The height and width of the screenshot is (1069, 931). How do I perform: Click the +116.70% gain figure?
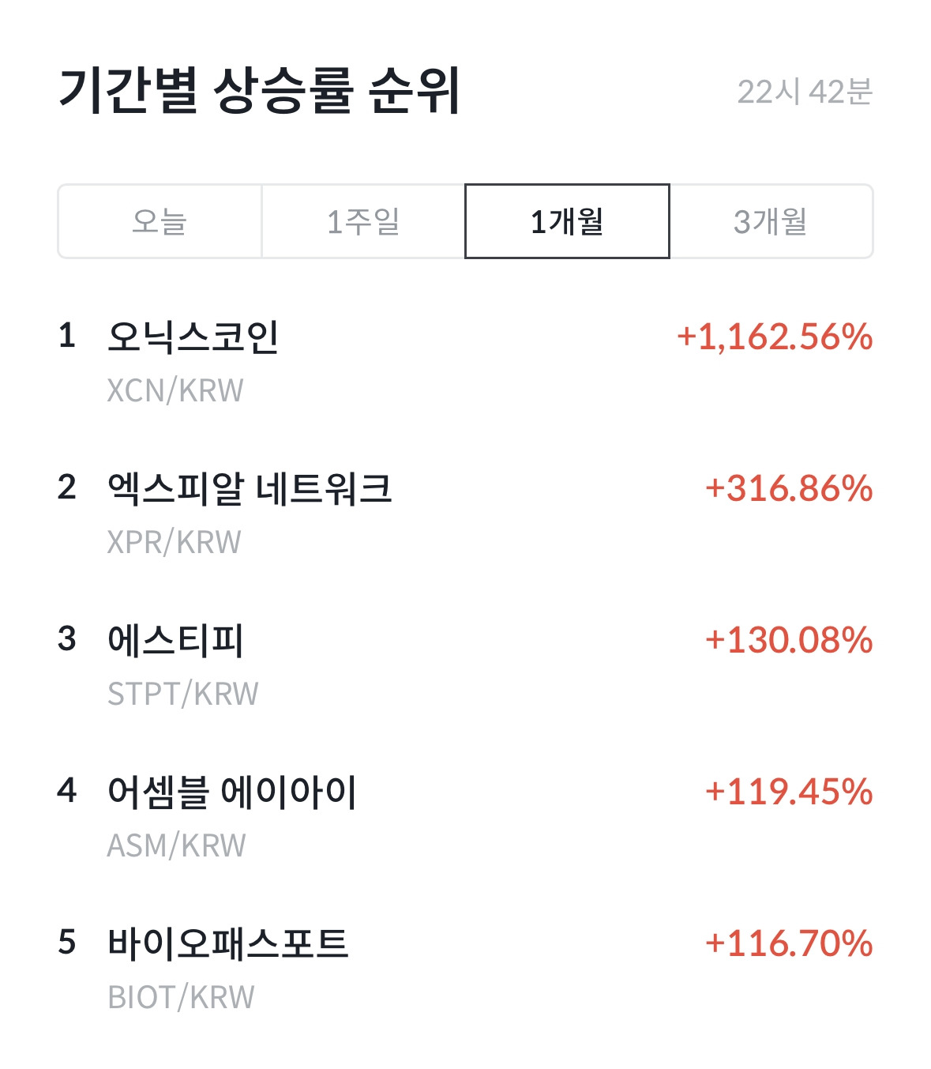tap(789, 944)
